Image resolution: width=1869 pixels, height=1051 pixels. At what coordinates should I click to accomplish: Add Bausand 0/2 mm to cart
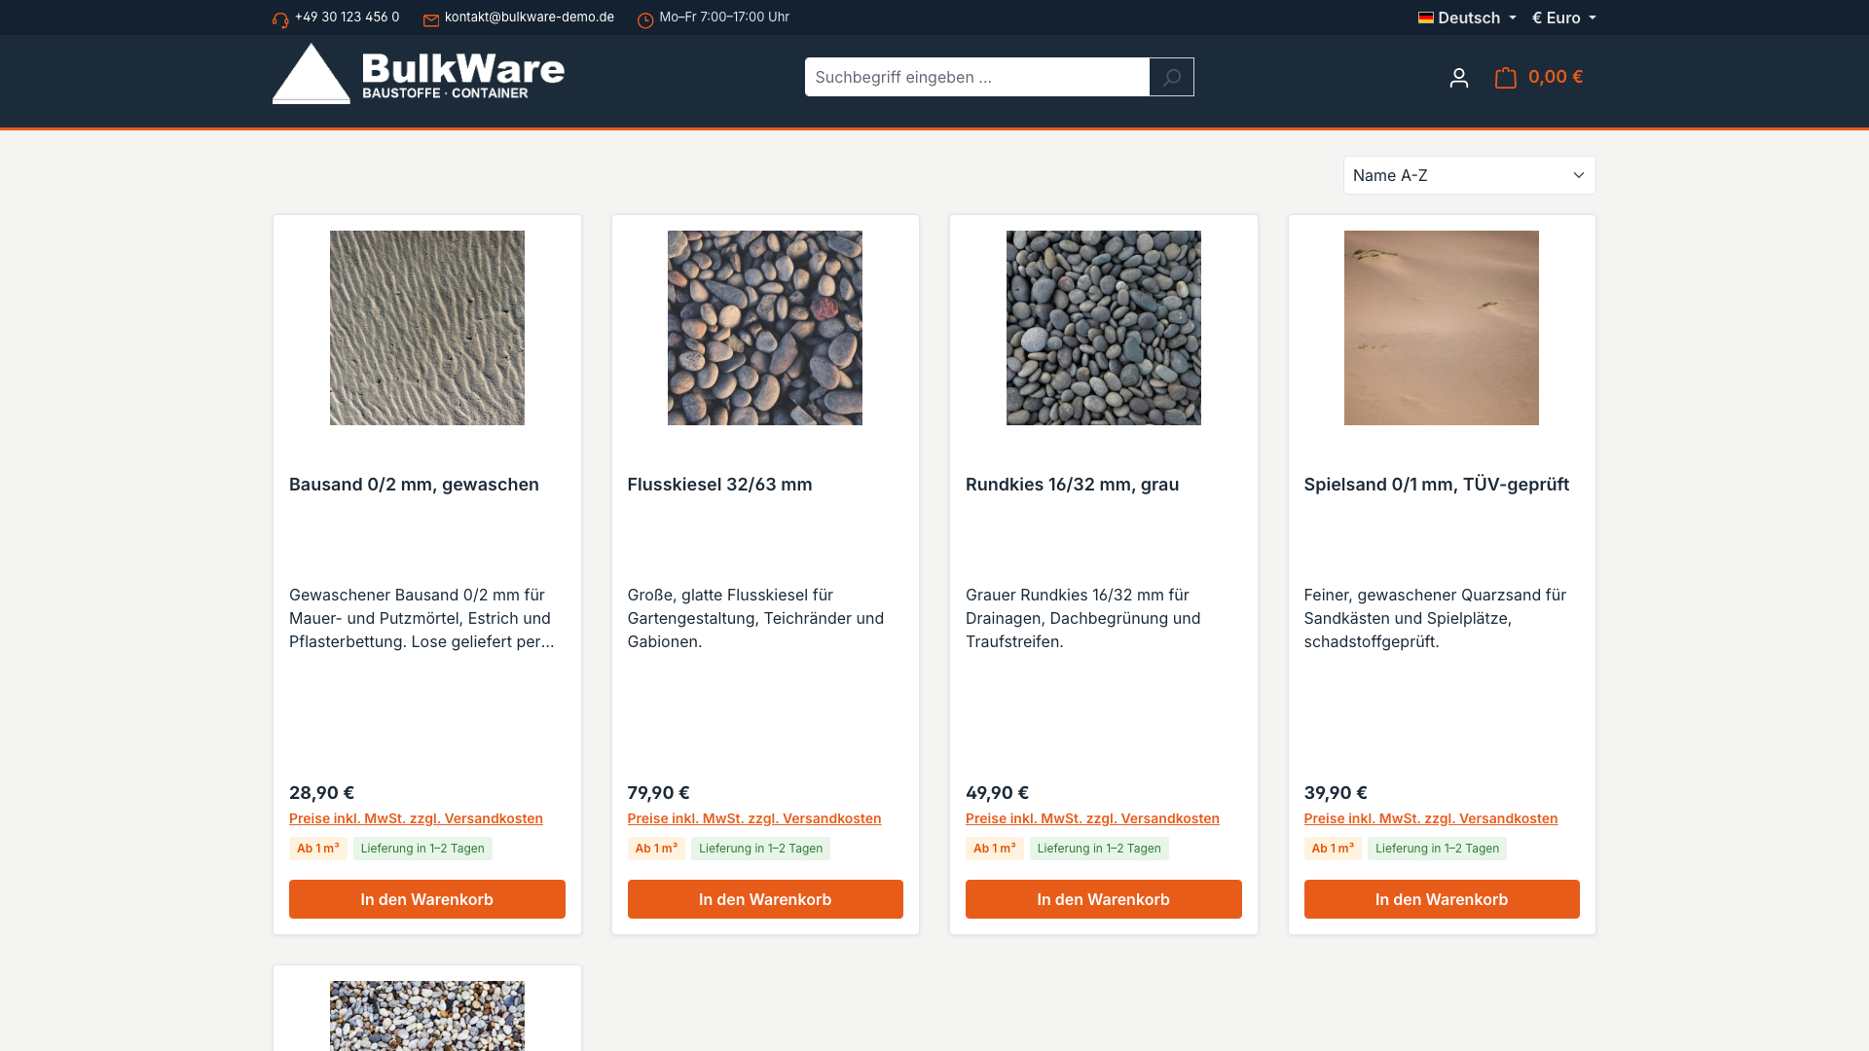427,899
